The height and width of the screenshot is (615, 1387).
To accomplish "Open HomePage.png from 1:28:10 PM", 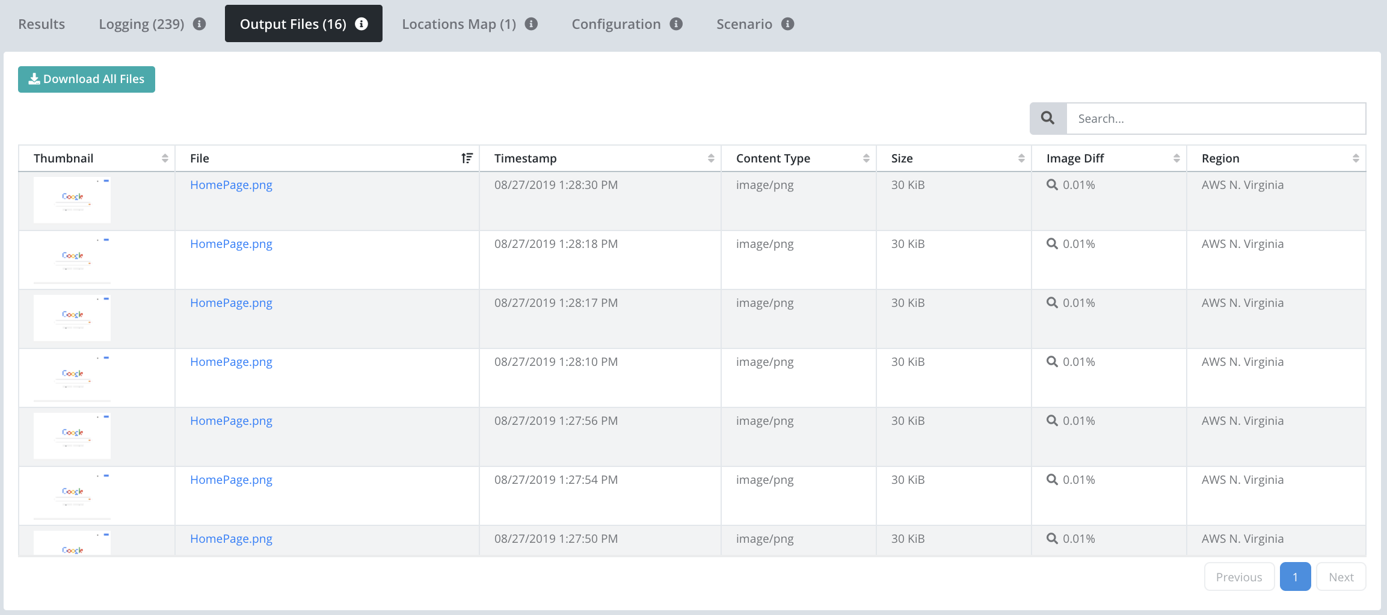I will point(231,362).
